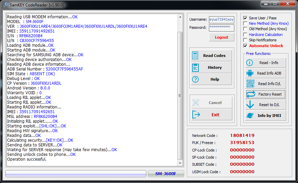
Task: Click the SUBSET Code value
Action: point(242,164)
